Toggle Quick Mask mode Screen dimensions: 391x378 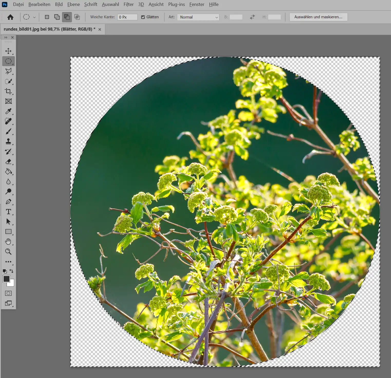8,293
